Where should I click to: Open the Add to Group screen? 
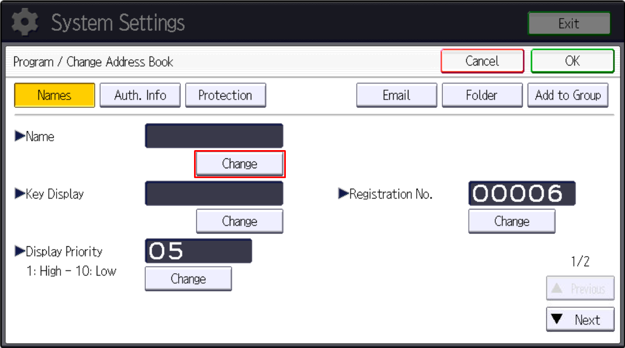[x=568, y=95]
